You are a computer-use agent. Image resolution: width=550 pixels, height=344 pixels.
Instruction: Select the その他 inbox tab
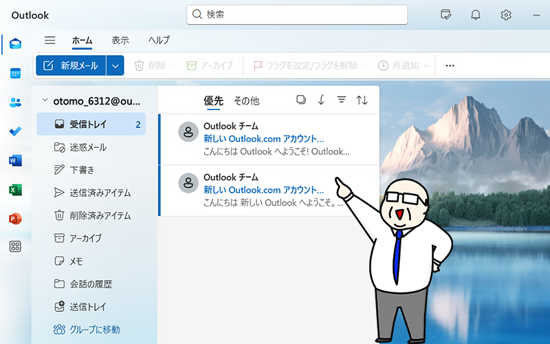247,101
